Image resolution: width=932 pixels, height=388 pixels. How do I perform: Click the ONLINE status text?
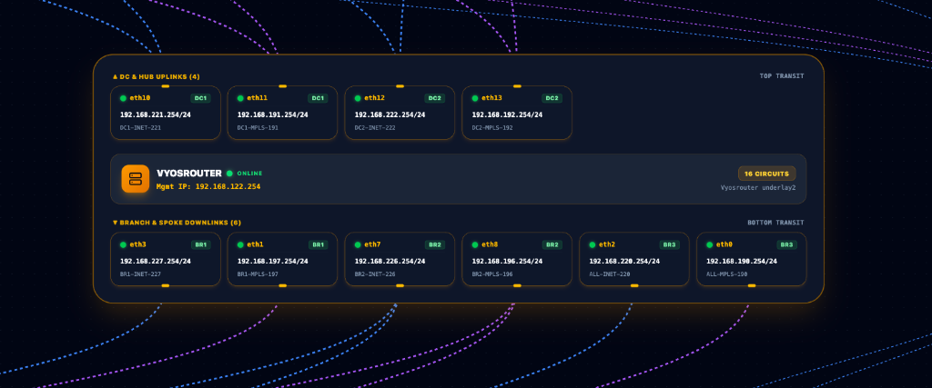249,174
